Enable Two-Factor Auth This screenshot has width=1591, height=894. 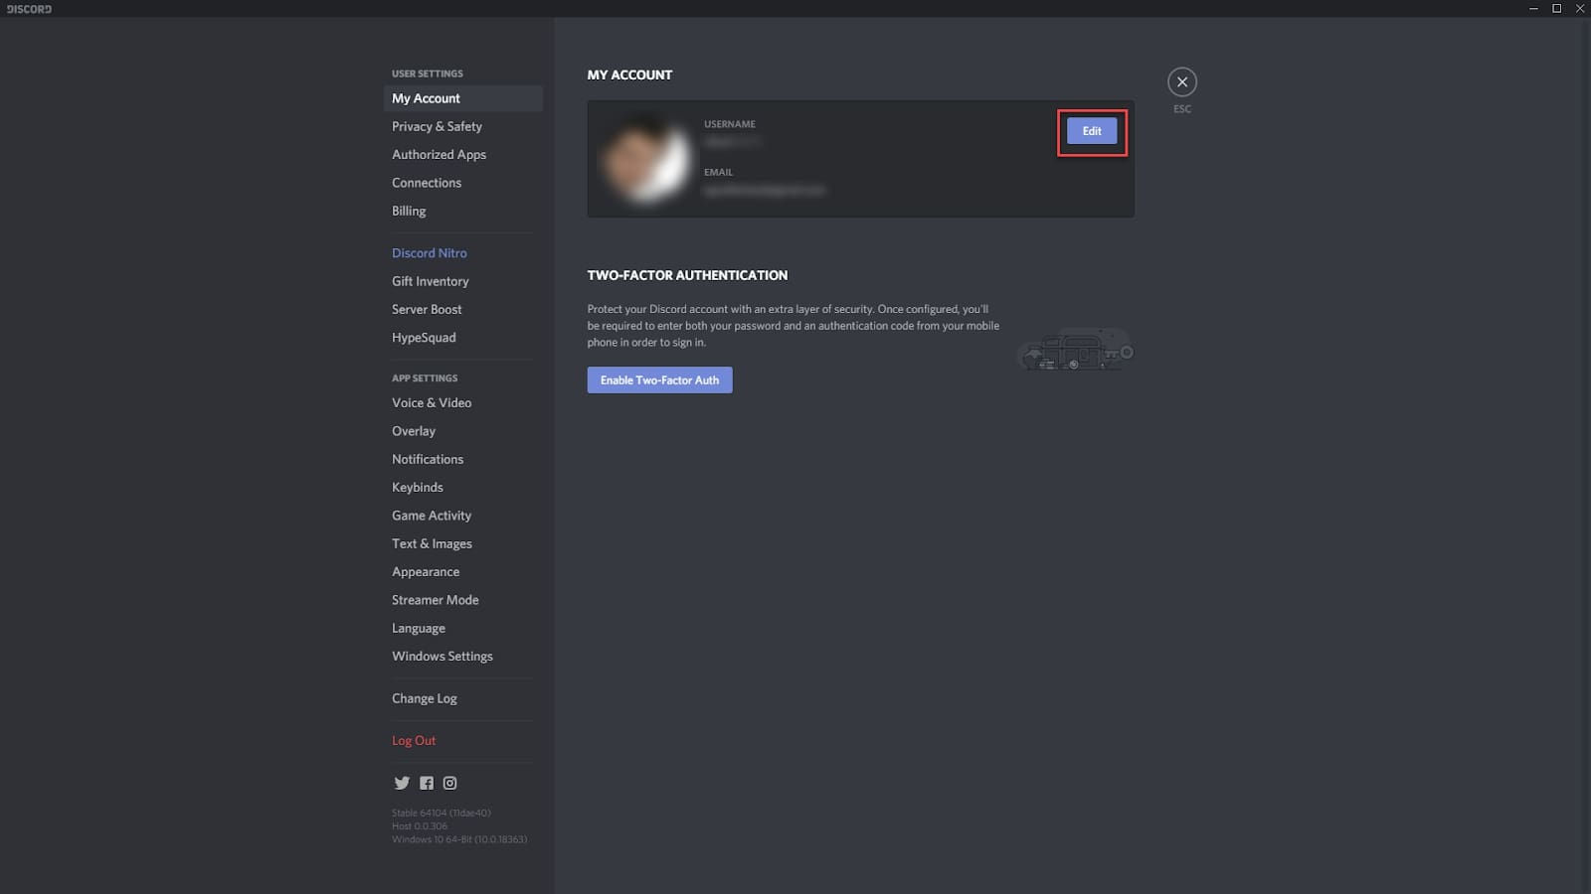[659, 379]
